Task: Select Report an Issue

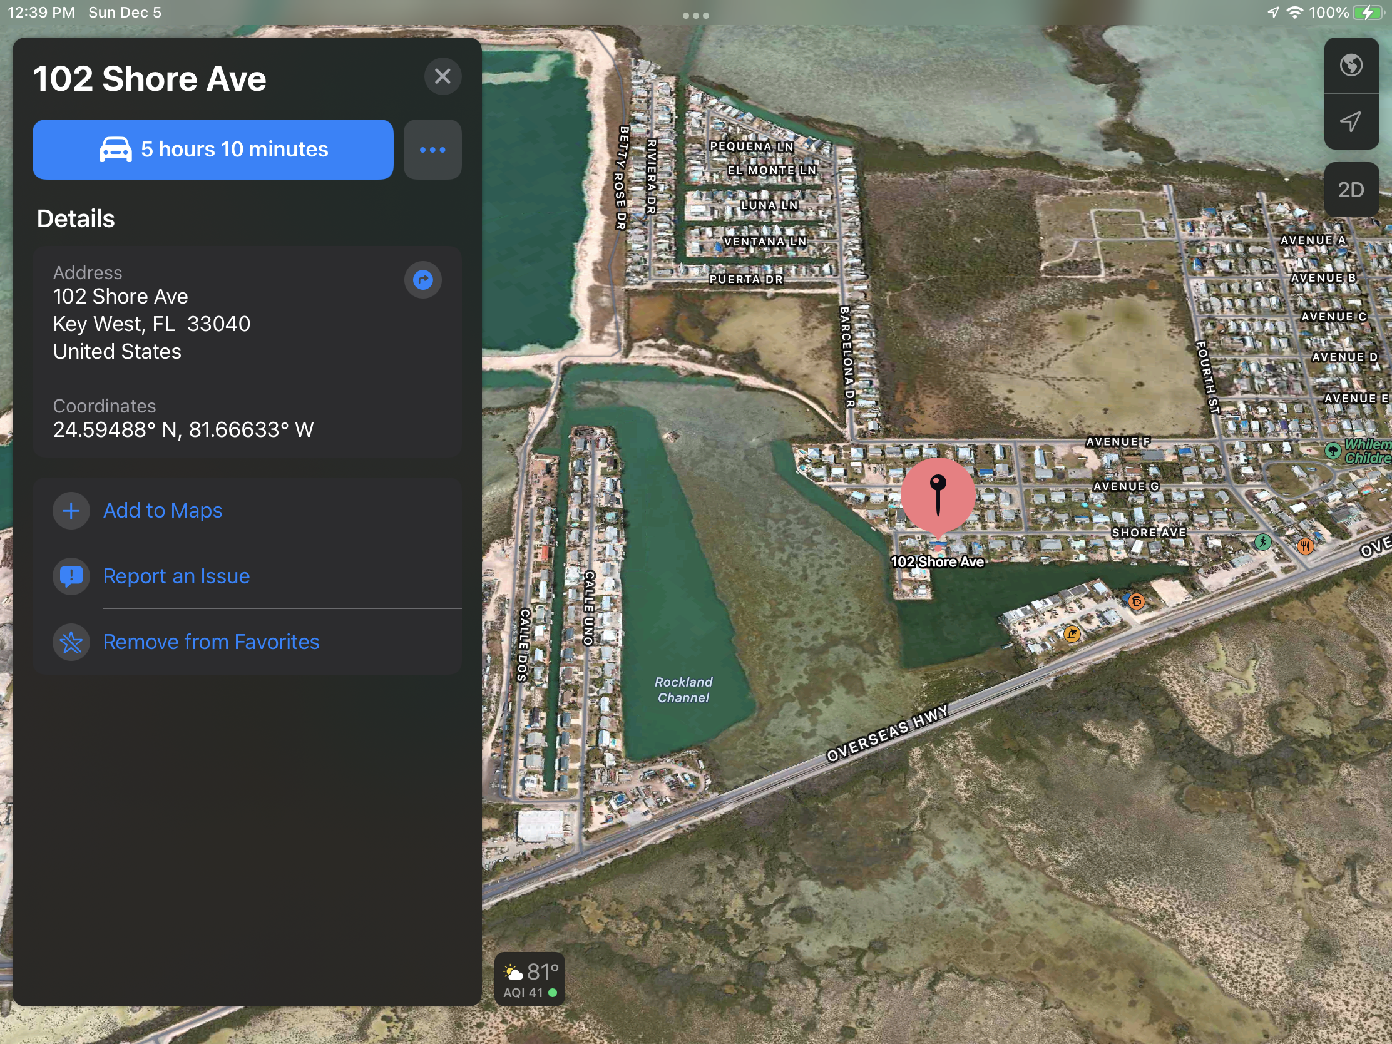Action: click(177, 576)
